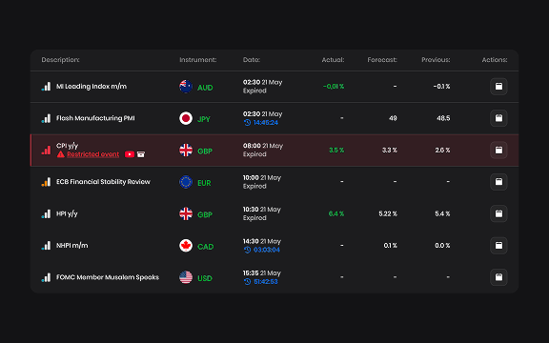The width and height of the screenshot is (549, 343).
Task: Select the Japan flag icon next to JPY
Action: tap(186, 118)
